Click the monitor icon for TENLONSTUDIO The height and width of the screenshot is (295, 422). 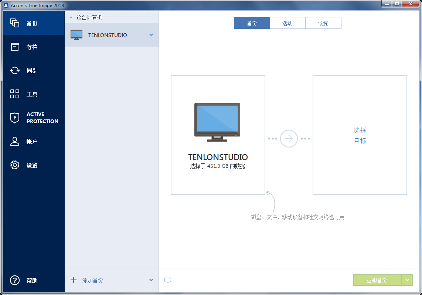click(x=76, y=34)
